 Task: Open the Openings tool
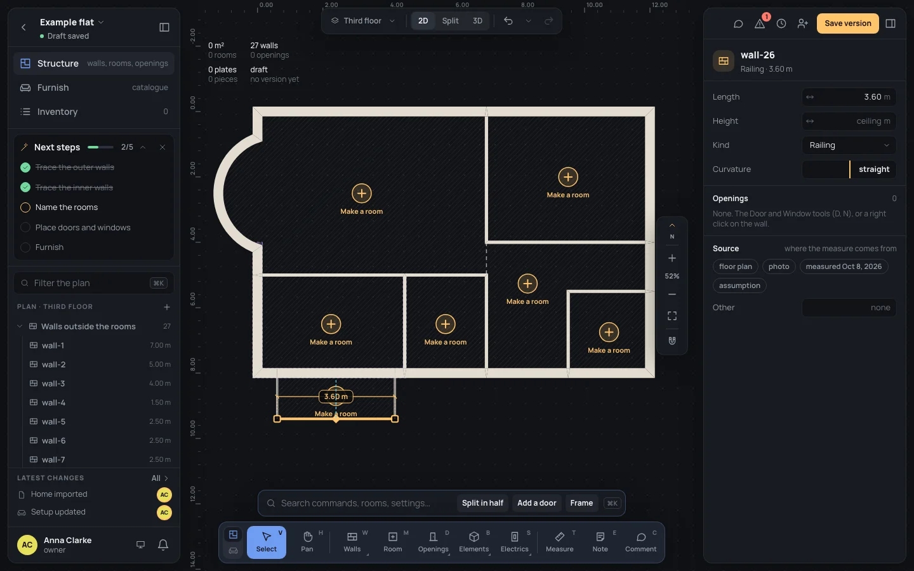point(434,542)
